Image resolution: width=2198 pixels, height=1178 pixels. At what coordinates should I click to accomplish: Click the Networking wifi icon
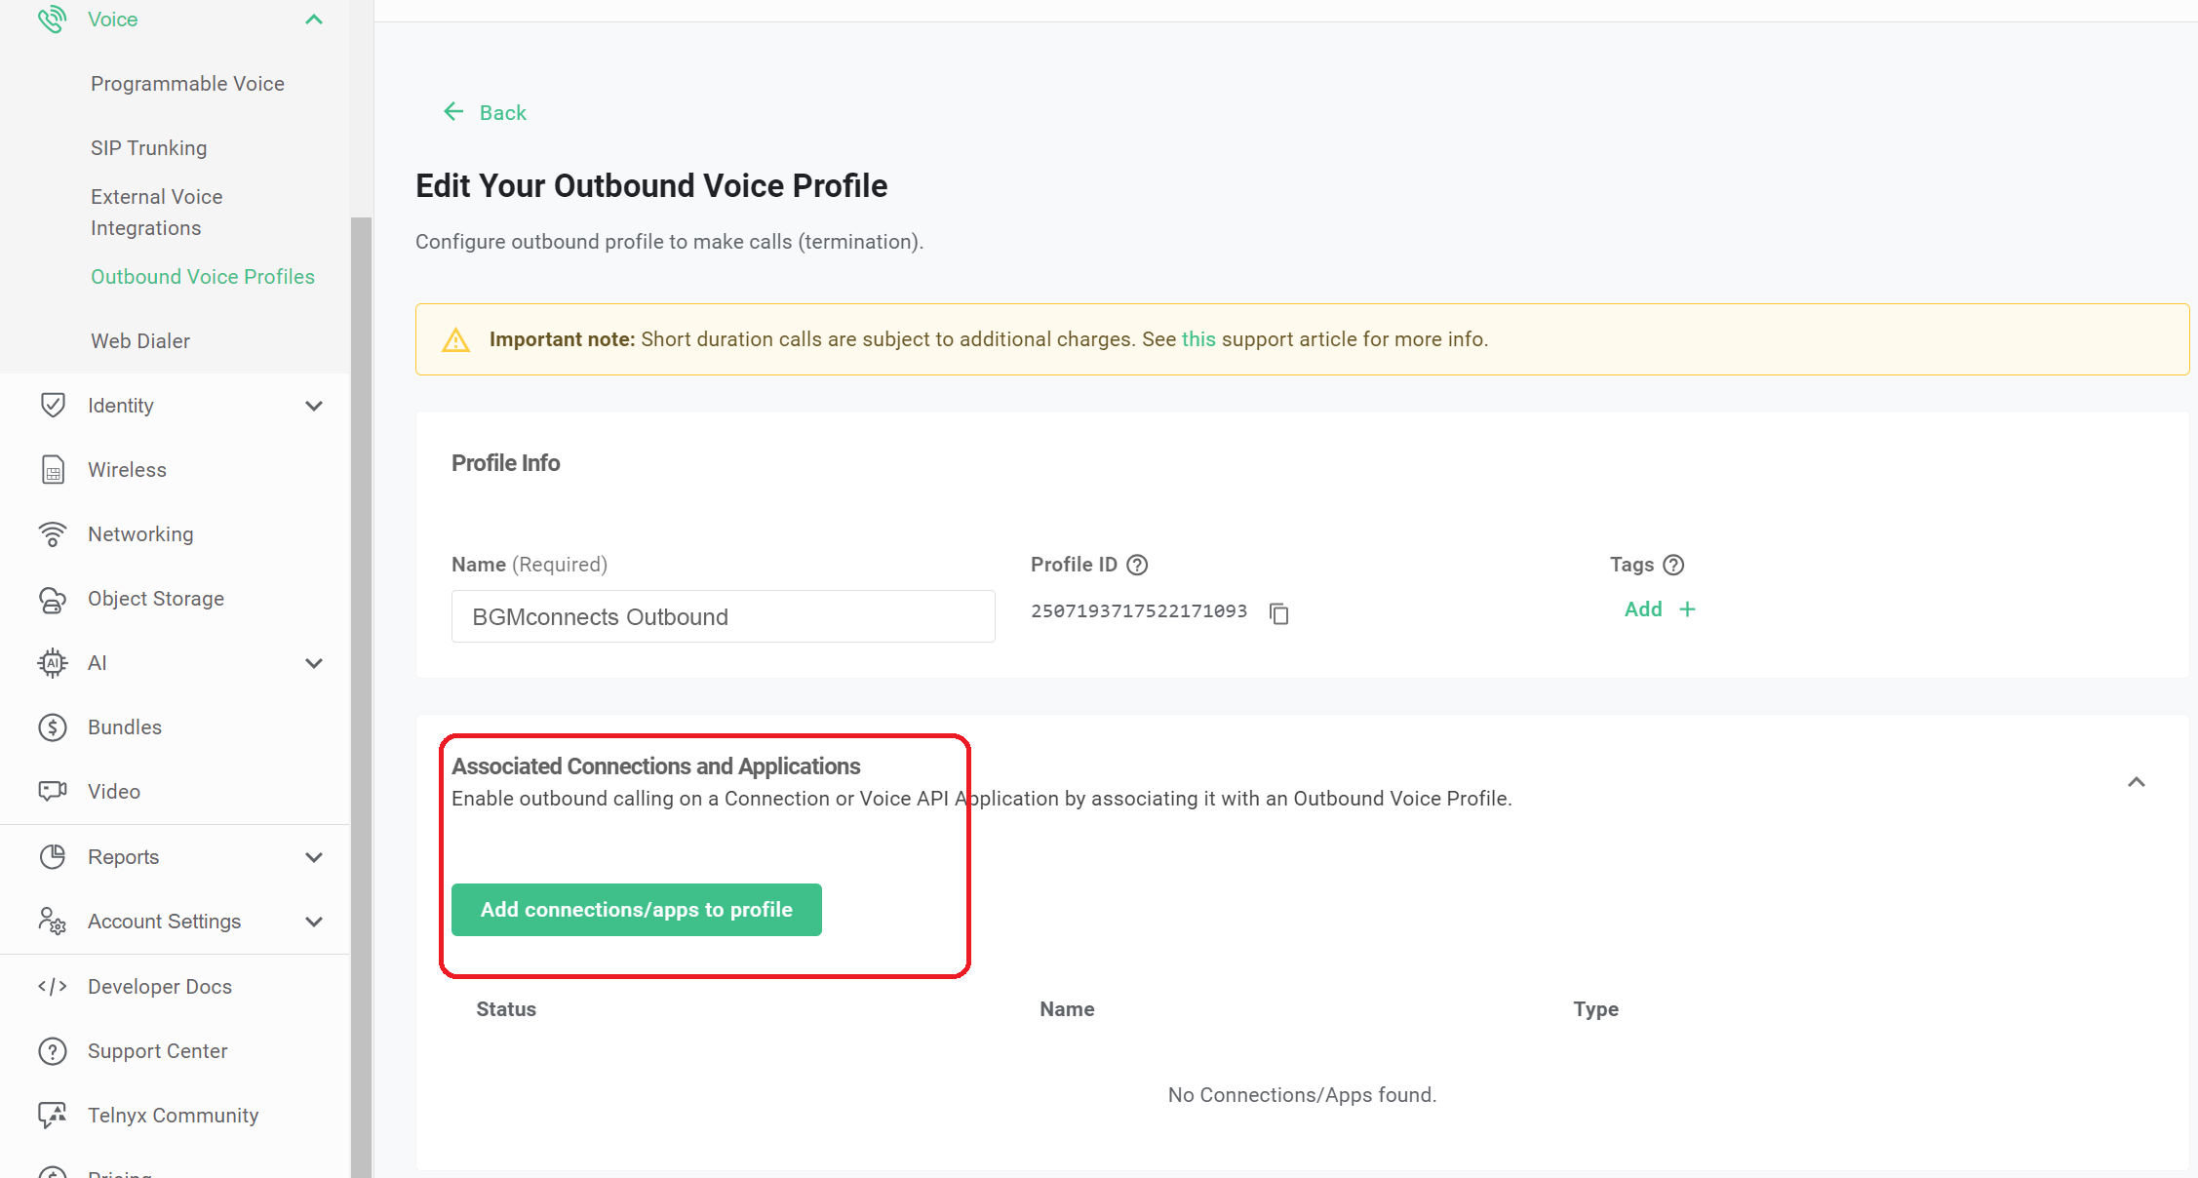[x=53, y=534]
